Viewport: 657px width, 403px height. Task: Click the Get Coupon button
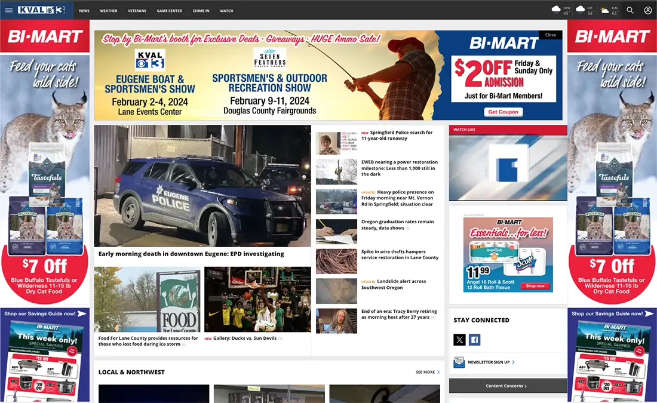(x=504, y=112)
